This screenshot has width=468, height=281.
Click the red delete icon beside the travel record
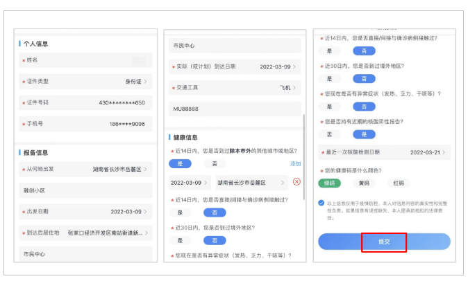tap(297, 182)
